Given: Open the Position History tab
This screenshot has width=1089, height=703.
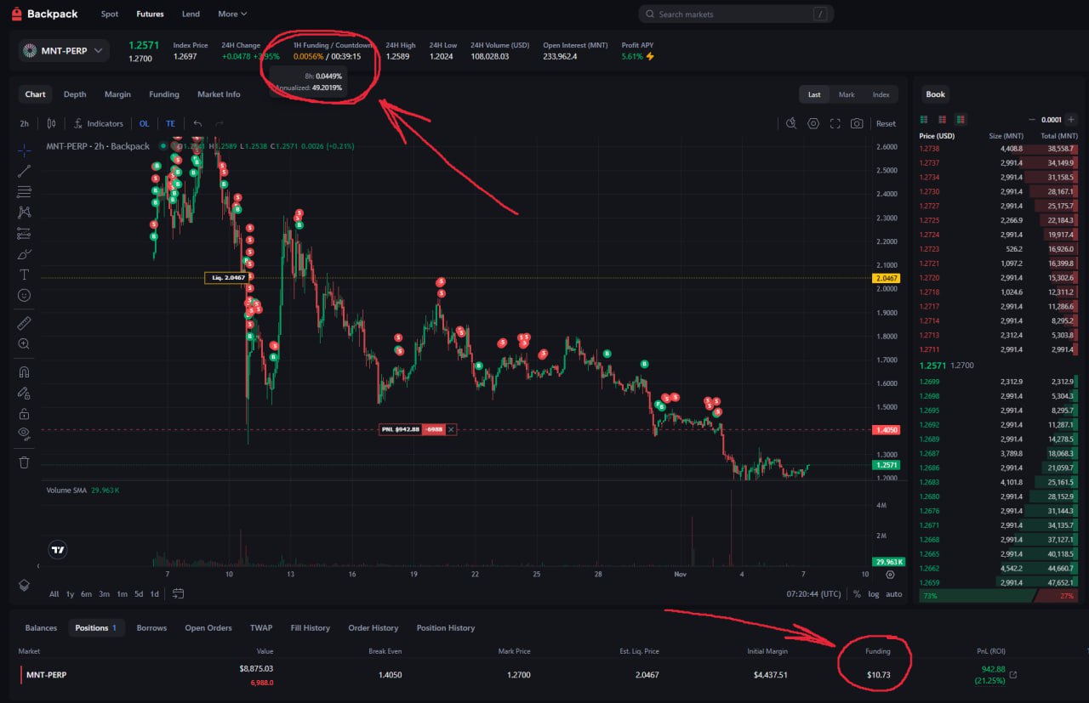Looking at the screenshot, I should [x=446, y=628].
